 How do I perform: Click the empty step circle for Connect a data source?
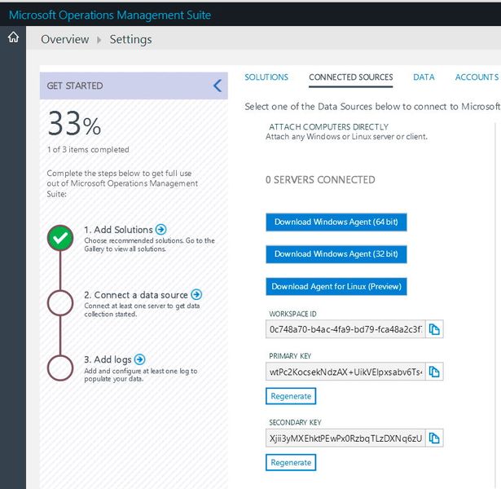coord(60,302)
